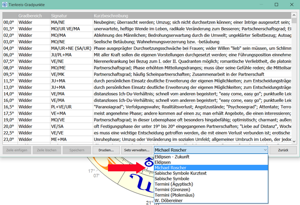Click the Tierkreis-Gradpunkte window app icon

(x=5, y=5)
